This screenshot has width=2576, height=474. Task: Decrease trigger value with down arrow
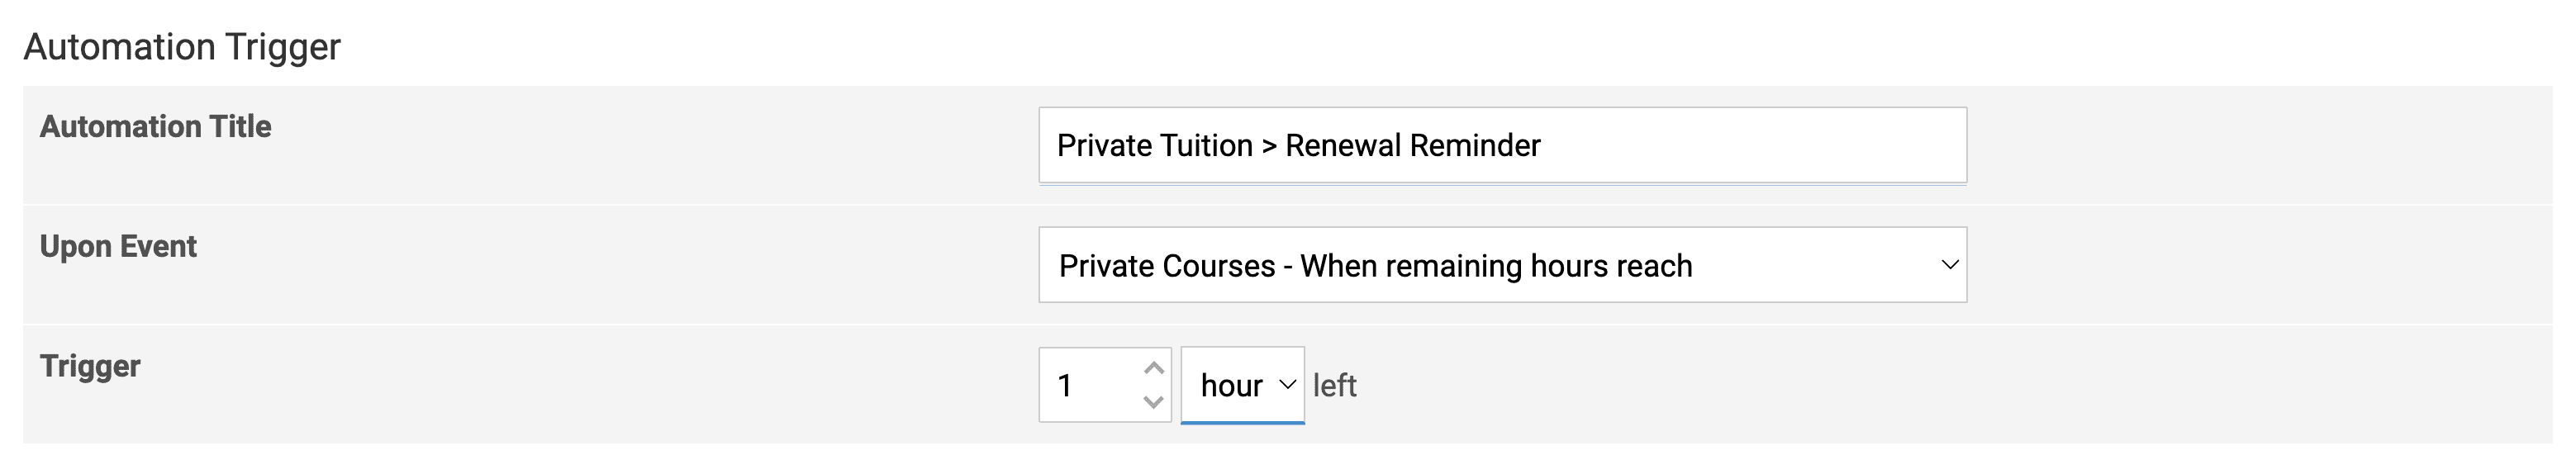(x=1154, y=402)
